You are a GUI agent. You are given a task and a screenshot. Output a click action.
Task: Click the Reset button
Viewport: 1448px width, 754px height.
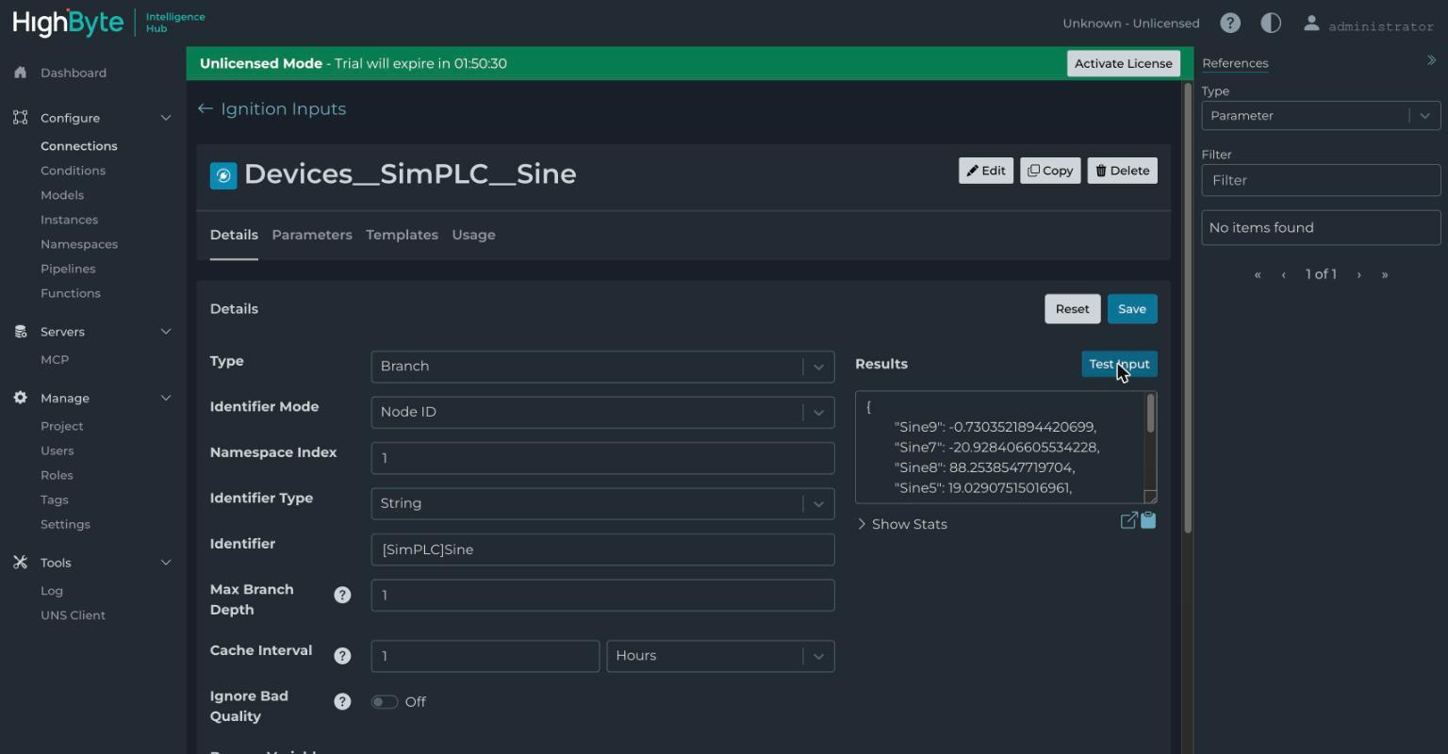[x=1072, y=309]
